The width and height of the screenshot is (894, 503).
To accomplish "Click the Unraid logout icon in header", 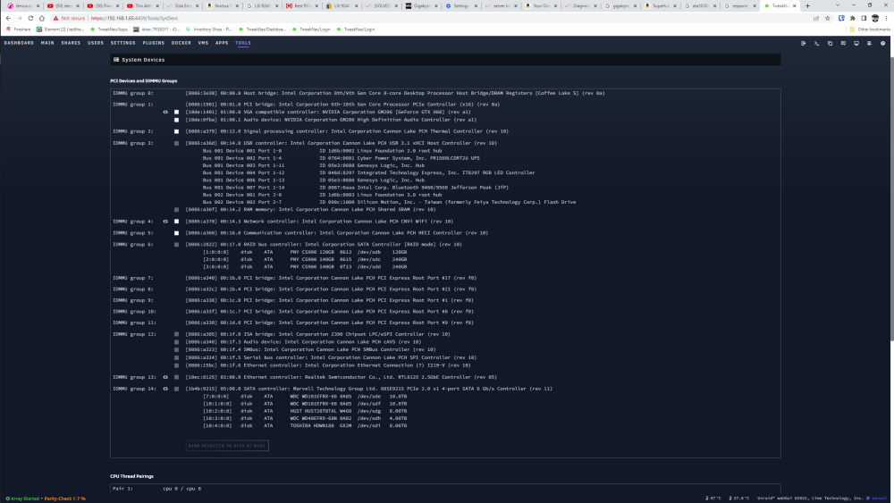I will (x=804, y=43).
